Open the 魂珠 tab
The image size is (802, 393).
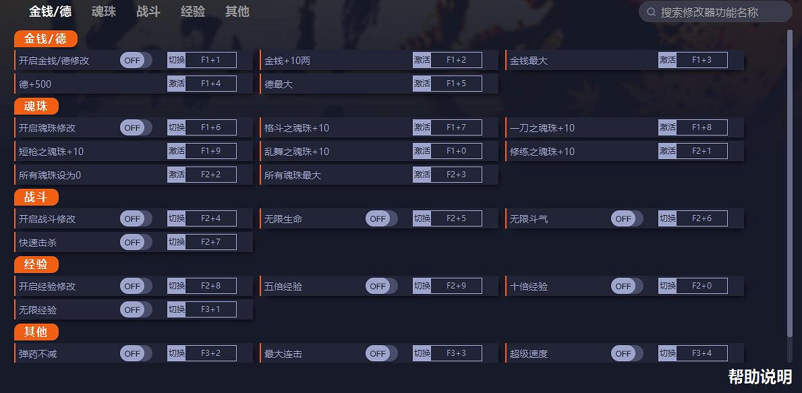point(104,11)
